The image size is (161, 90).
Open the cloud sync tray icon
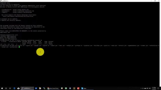click(145, 88)
